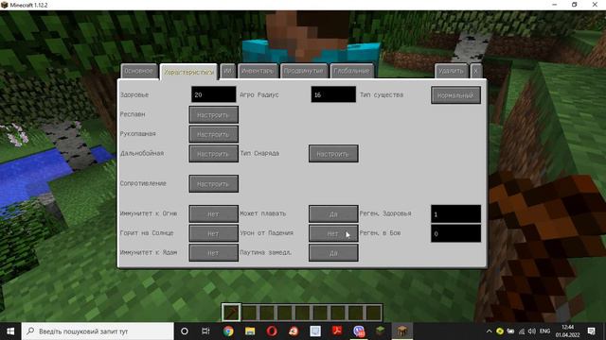606x340 pixels.
Task: Toggle Может плавать setting
Action: [x=333, y=214]
